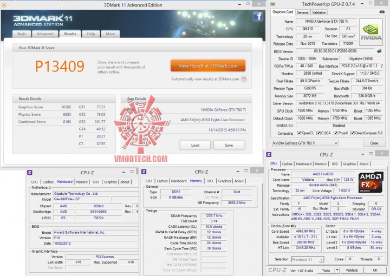Click the Z icon in the CPU-Z Mainboard window
Viewport: 390px width, 276px height.
point(29,173)
